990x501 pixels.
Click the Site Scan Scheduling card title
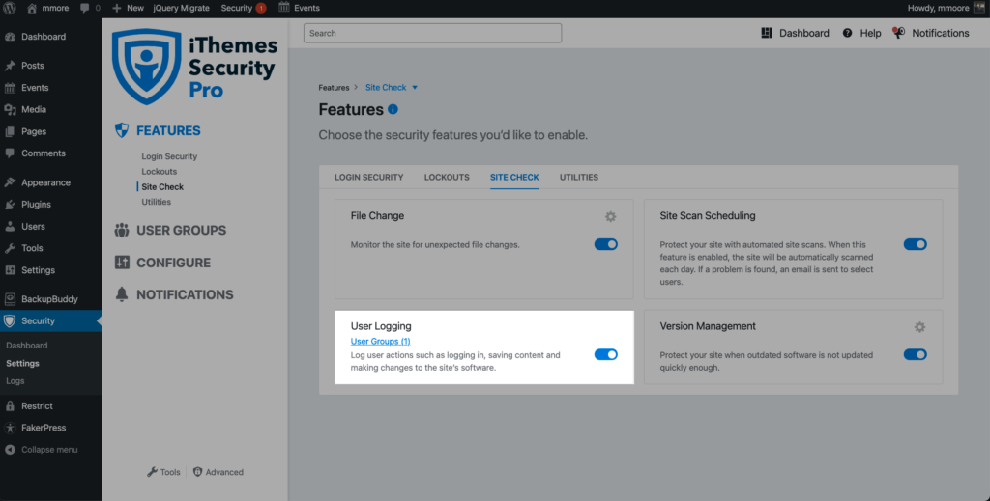tap(707, 215)
